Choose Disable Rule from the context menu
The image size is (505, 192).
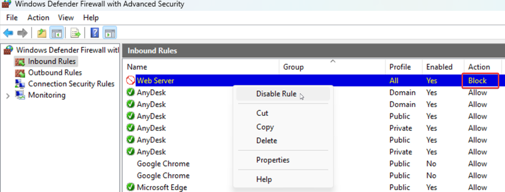point(276,94)
